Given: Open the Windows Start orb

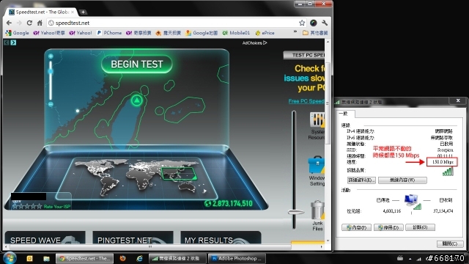Looking at the screenshot, I should coord(10,258).
